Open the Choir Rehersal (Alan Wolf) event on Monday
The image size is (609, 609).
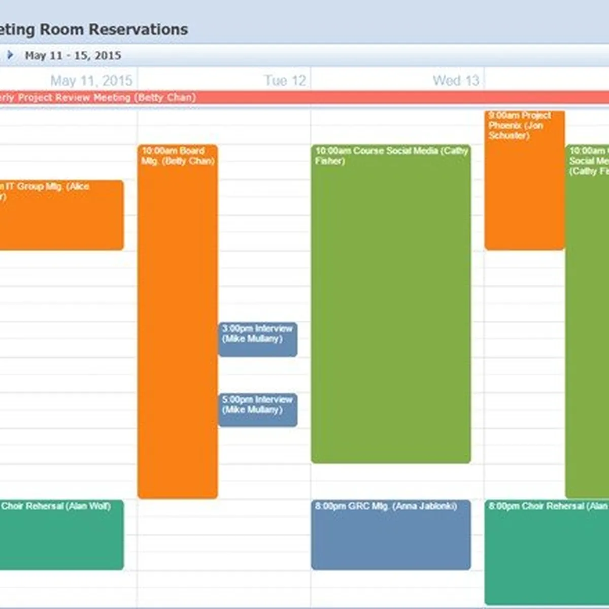tap(61, 534)
